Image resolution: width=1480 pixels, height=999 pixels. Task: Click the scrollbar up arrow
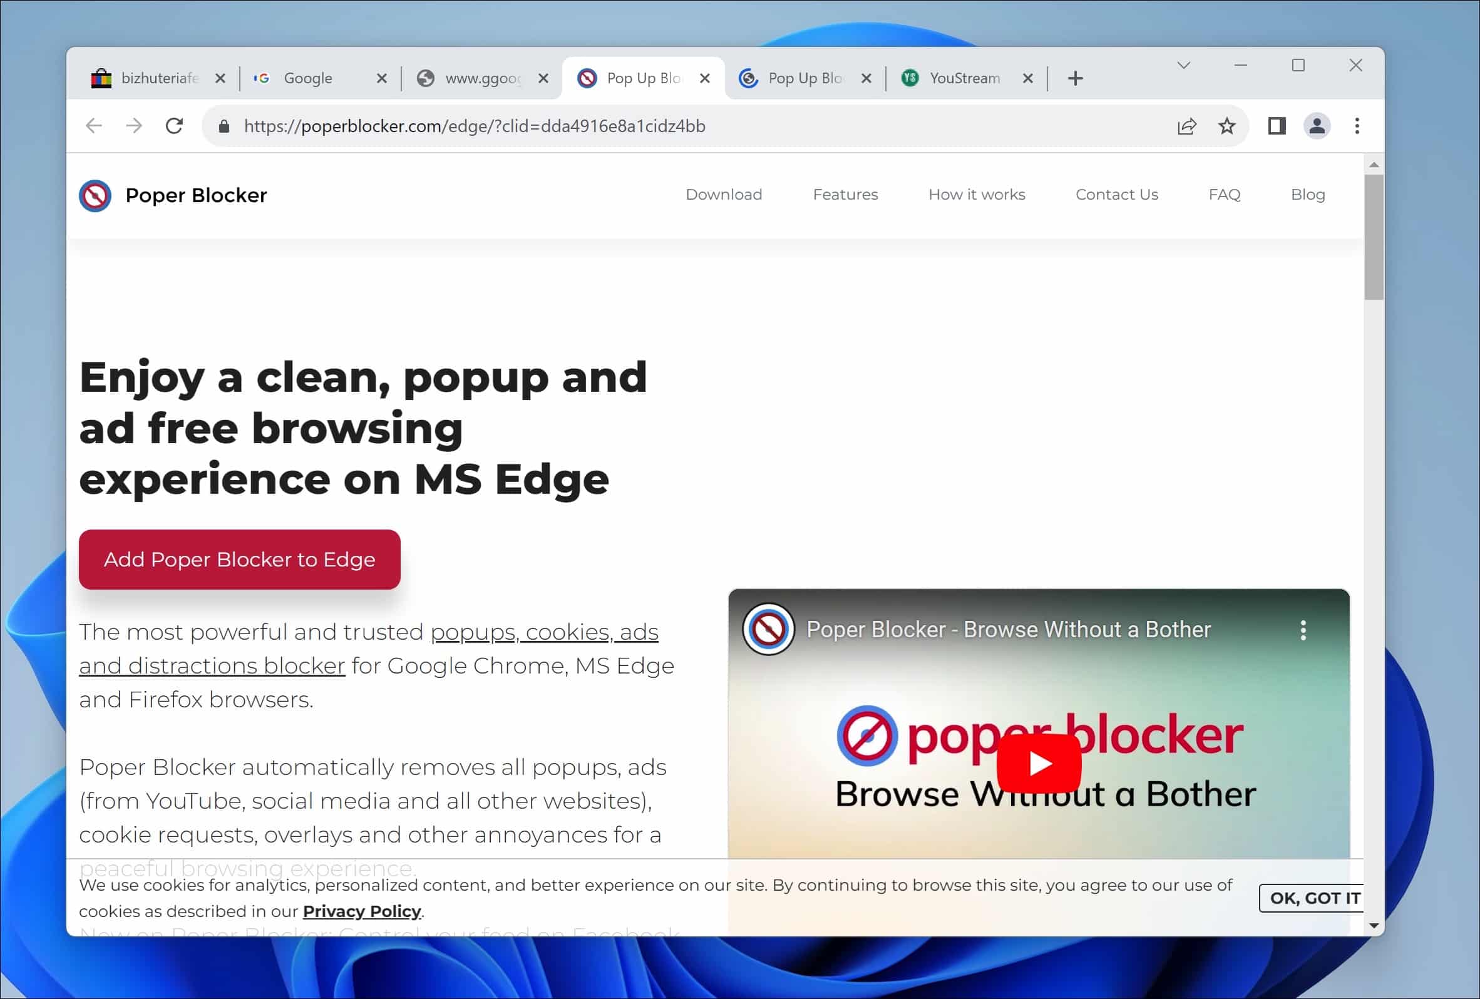tap(1374, 165)
